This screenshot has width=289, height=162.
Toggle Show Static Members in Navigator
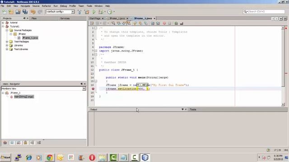(x=19, y=143)
